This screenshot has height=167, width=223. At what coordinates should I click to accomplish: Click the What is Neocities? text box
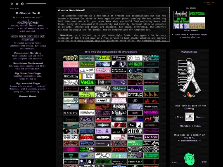[113, 24]
